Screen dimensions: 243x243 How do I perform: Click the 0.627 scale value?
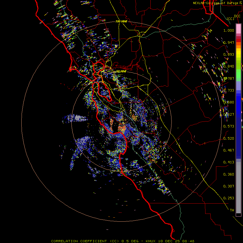(229, 114)
